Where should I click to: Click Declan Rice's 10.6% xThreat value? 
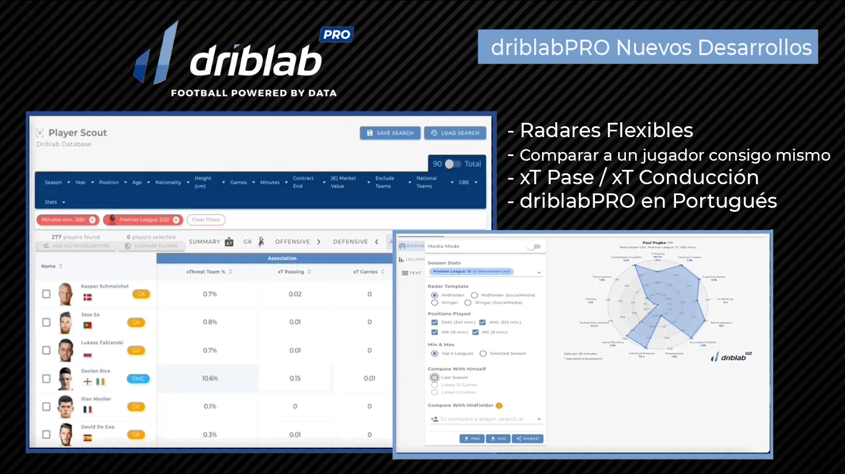210,379
